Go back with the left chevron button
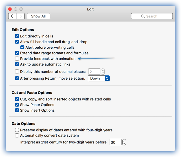The image size is (181, 157). pyautogui.click(x=12, y=16)
